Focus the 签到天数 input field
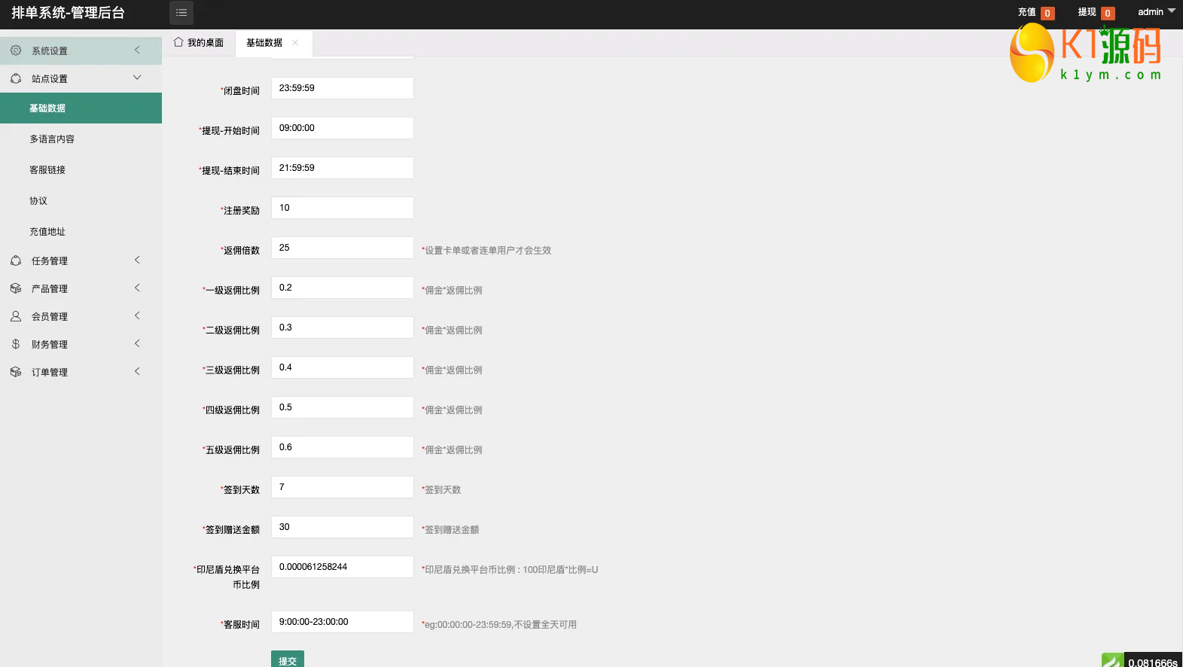Image resolution: width=1183 pixels, height=667 pixels. tap(343, 487)
